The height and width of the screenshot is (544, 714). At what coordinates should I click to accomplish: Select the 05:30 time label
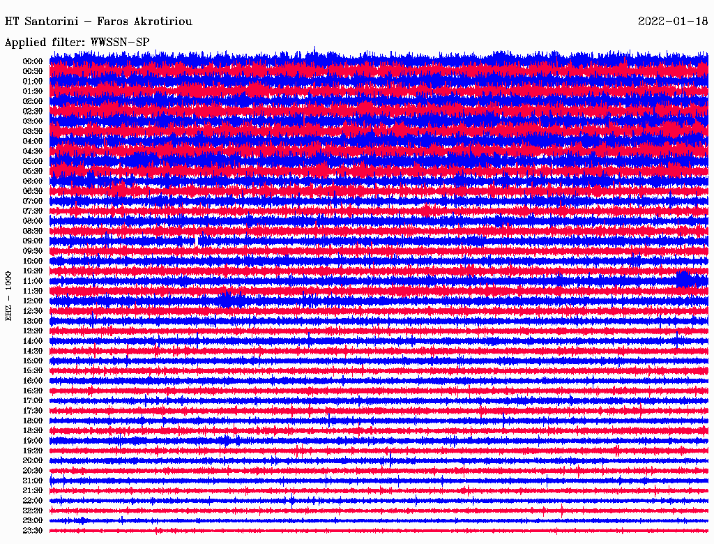(x=33, y=172)
